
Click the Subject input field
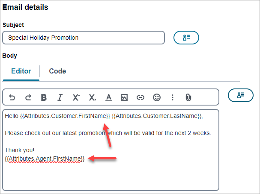(x=84, y=38)
